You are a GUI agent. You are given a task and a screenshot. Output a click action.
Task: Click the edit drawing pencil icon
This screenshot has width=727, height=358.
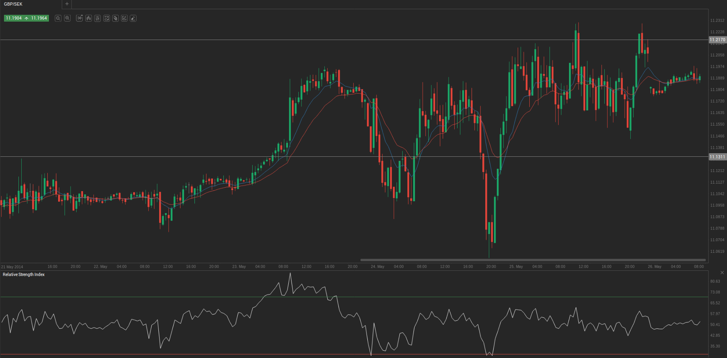point(124,18)
